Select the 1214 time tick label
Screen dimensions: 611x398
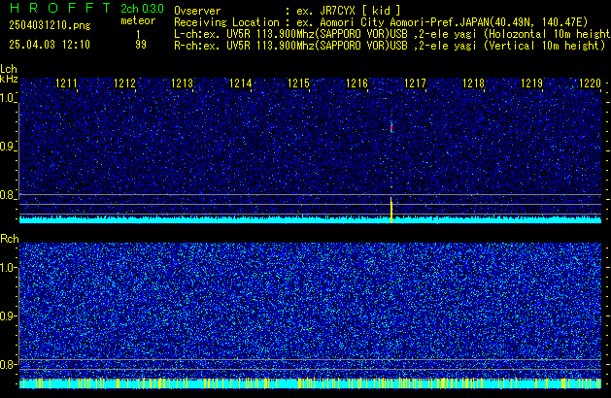[241, 83]
